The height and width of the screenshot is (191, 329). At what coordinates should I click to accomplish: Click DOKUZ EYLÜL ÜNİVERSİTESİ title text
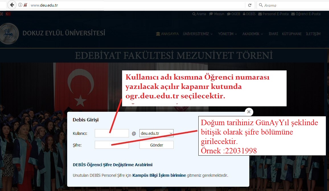point(64,33)
